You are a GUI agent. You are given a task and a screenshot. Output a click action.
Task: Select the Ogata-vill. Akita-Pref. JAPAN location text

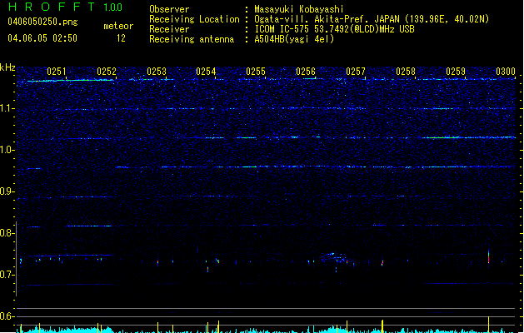click(x=372, y=19)
